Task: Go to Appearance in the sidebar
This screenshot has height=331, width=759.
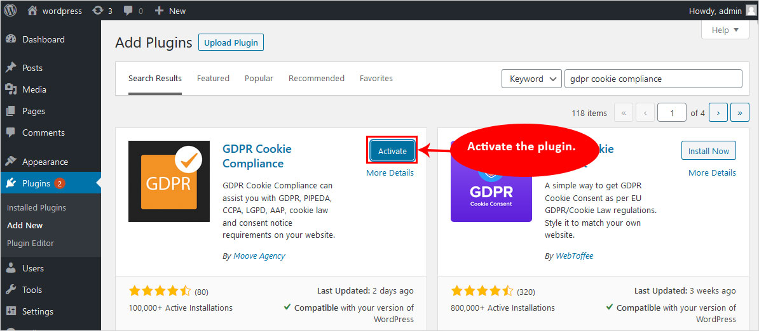Action: [44, 162]
